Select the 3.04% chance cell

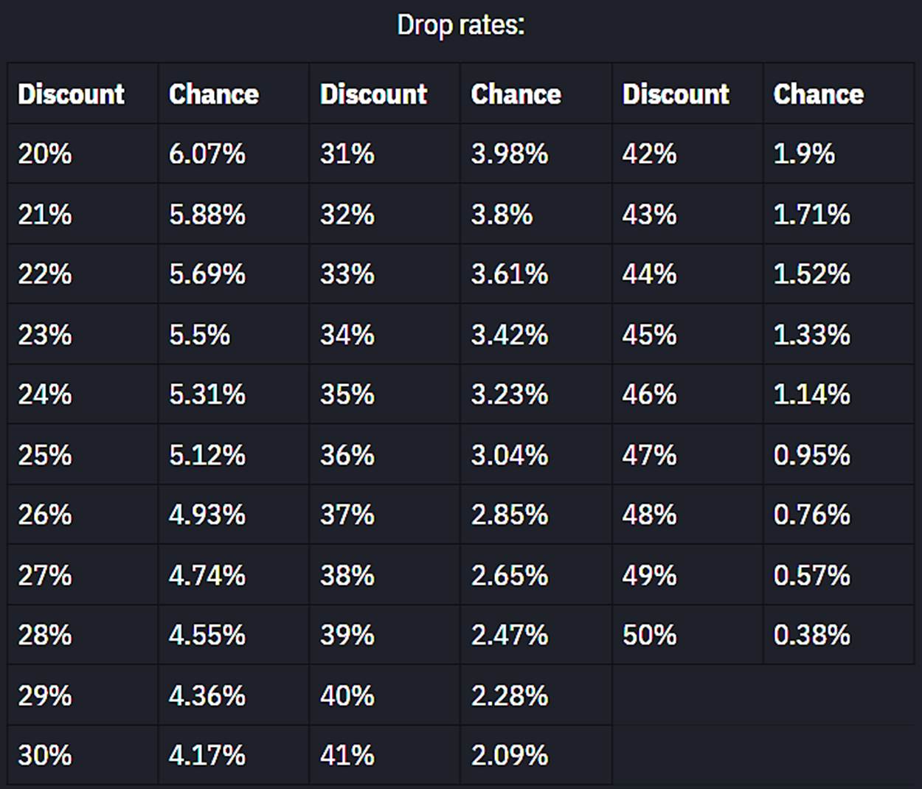(510, 455)
